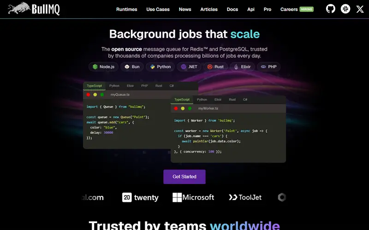Click the 'color: "blue",' code line
Image resolution: width=369 pixels, height=230 pixels.
(x=103, y=127)
